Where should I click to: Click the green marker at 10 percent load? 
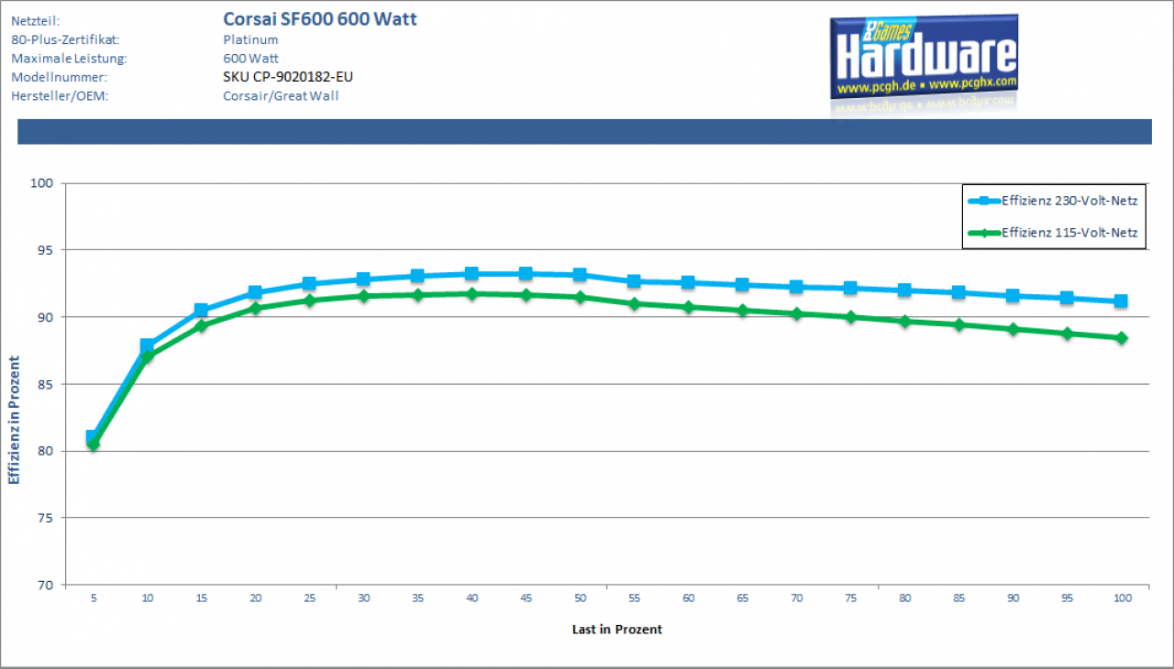click(147, 356)
